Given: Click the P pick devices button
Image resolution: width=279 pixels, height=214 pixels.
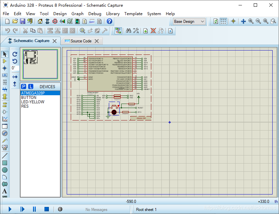Looking at the screenshot, I should (x=24, y=86).
